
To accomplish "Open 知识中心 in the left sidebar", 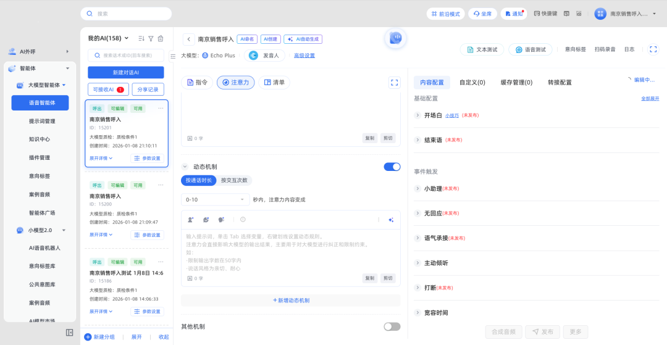I will click(x=40, y=139).
